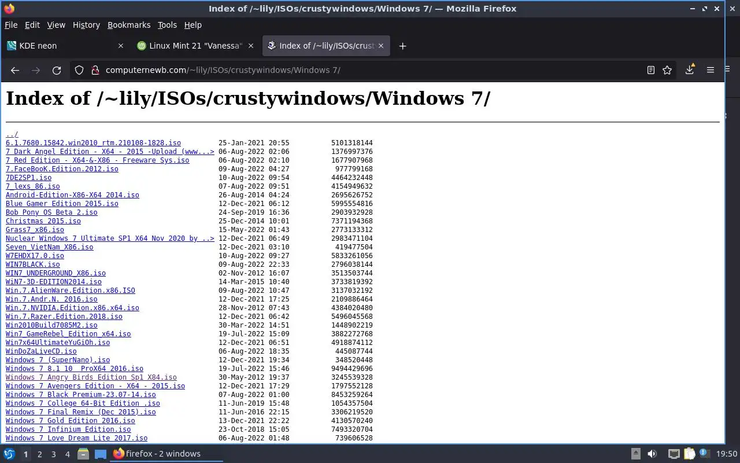740x463 pixels.
Task: Open the taskbar firefox - 2 windows entry
Action: pyautogui.click(x=168, y=454)
